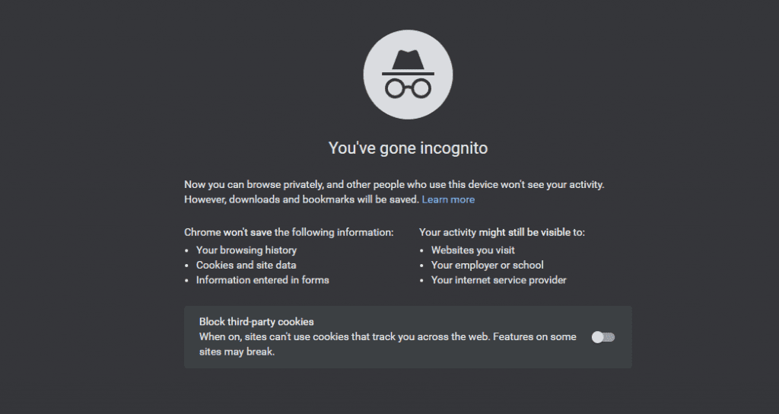Toggle the Block third-party cookies switch
The width and height of the screenshot is (779, 414).
pos(603,337)
